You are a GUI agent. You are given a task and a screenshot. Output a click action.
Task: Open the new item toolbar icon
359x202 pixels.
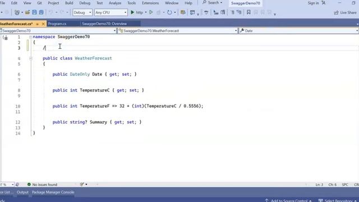pyautogui.click(x=17, y=12)
